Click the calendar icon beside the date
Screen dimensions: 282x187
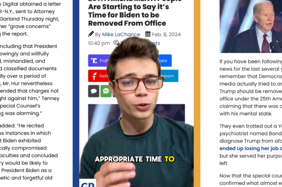(148, 34)
